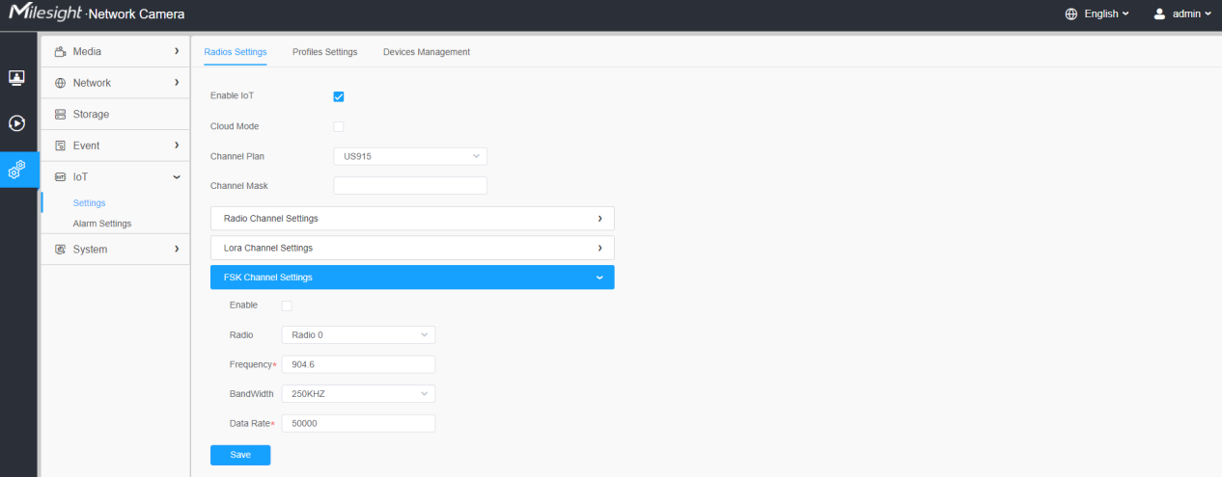Enable the Cloud Mode checkbox

[x=339, y=126]
